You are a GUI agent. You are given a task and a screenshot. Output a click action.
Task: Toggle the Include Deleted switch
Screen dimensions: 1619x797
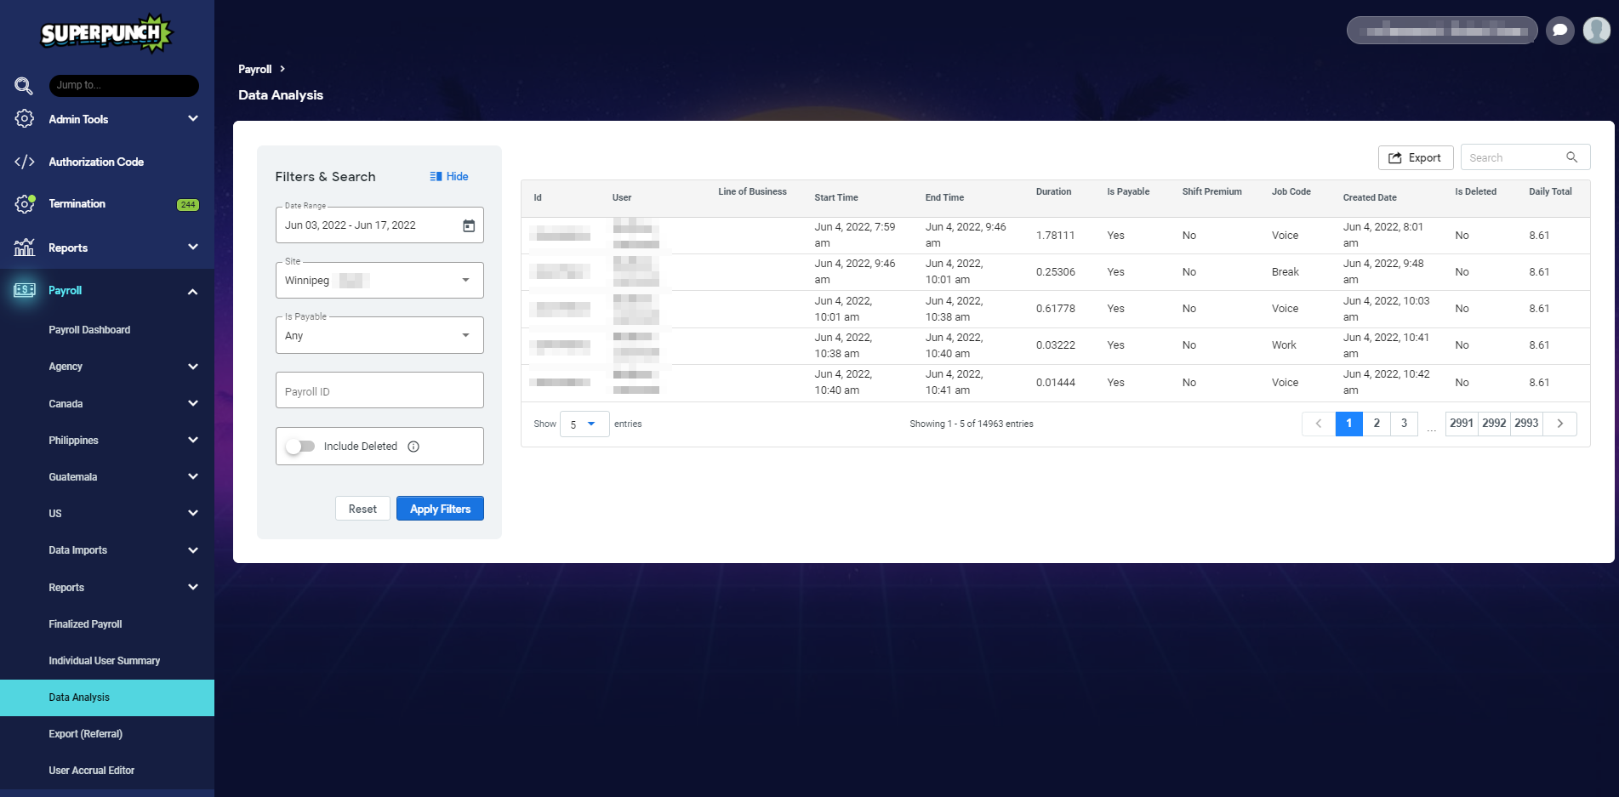tap(300, 447)
